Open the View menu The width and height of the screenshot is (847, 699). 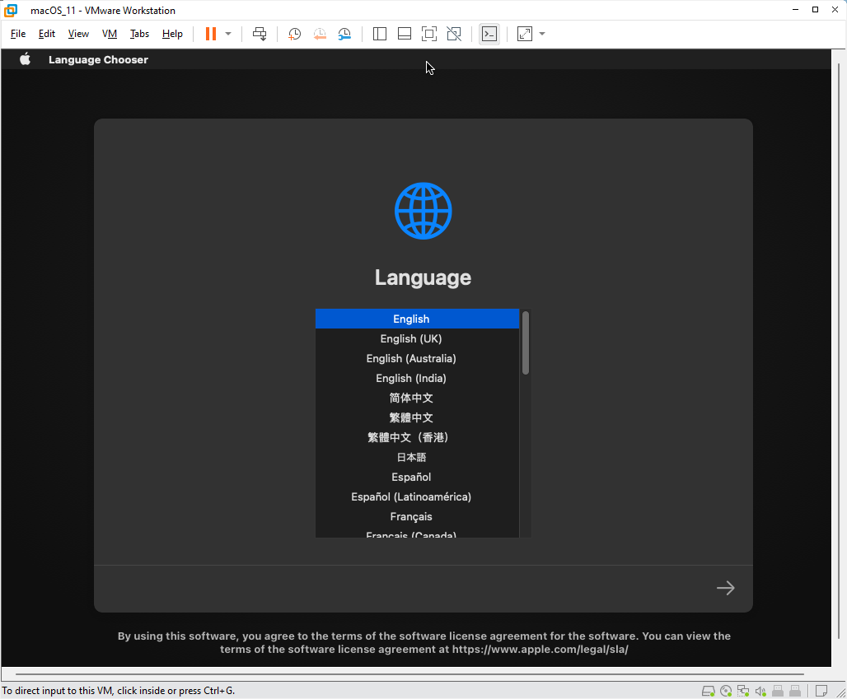pyautogui.click(x=78, y=34)
